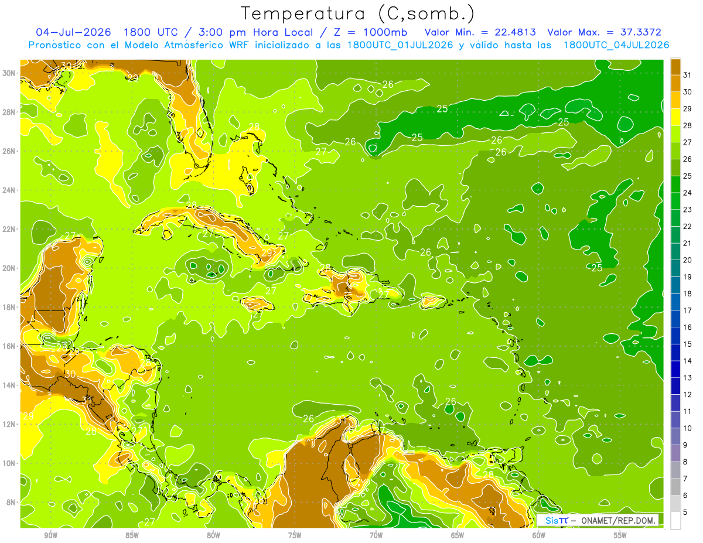Click the "18N" latitude axis label
The width and height of the screenshot is (703, 543).
(x=9, y=307)
